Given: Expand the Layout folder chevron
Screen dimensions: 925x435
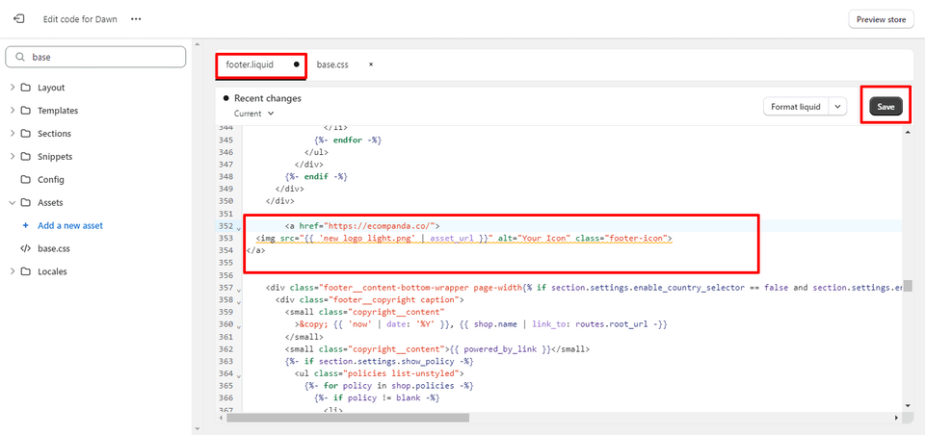Looking at the screenshot, I should pyautogui.click(x=13, y=88).
